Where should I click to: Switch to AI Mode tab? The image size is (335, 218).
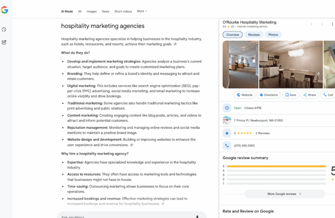coord(67,11)
